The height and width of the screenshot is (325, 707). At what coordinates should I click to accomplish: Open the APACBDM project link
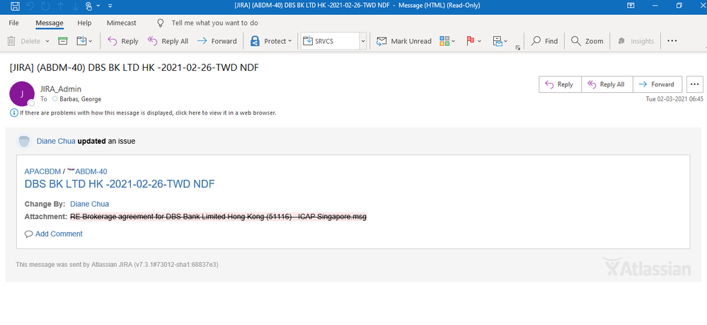[x=42, y=171]
